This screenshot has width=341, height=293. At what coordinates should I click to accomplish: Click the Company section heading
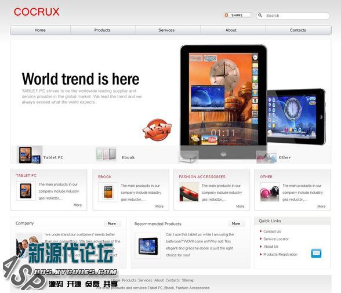point(24,223)
